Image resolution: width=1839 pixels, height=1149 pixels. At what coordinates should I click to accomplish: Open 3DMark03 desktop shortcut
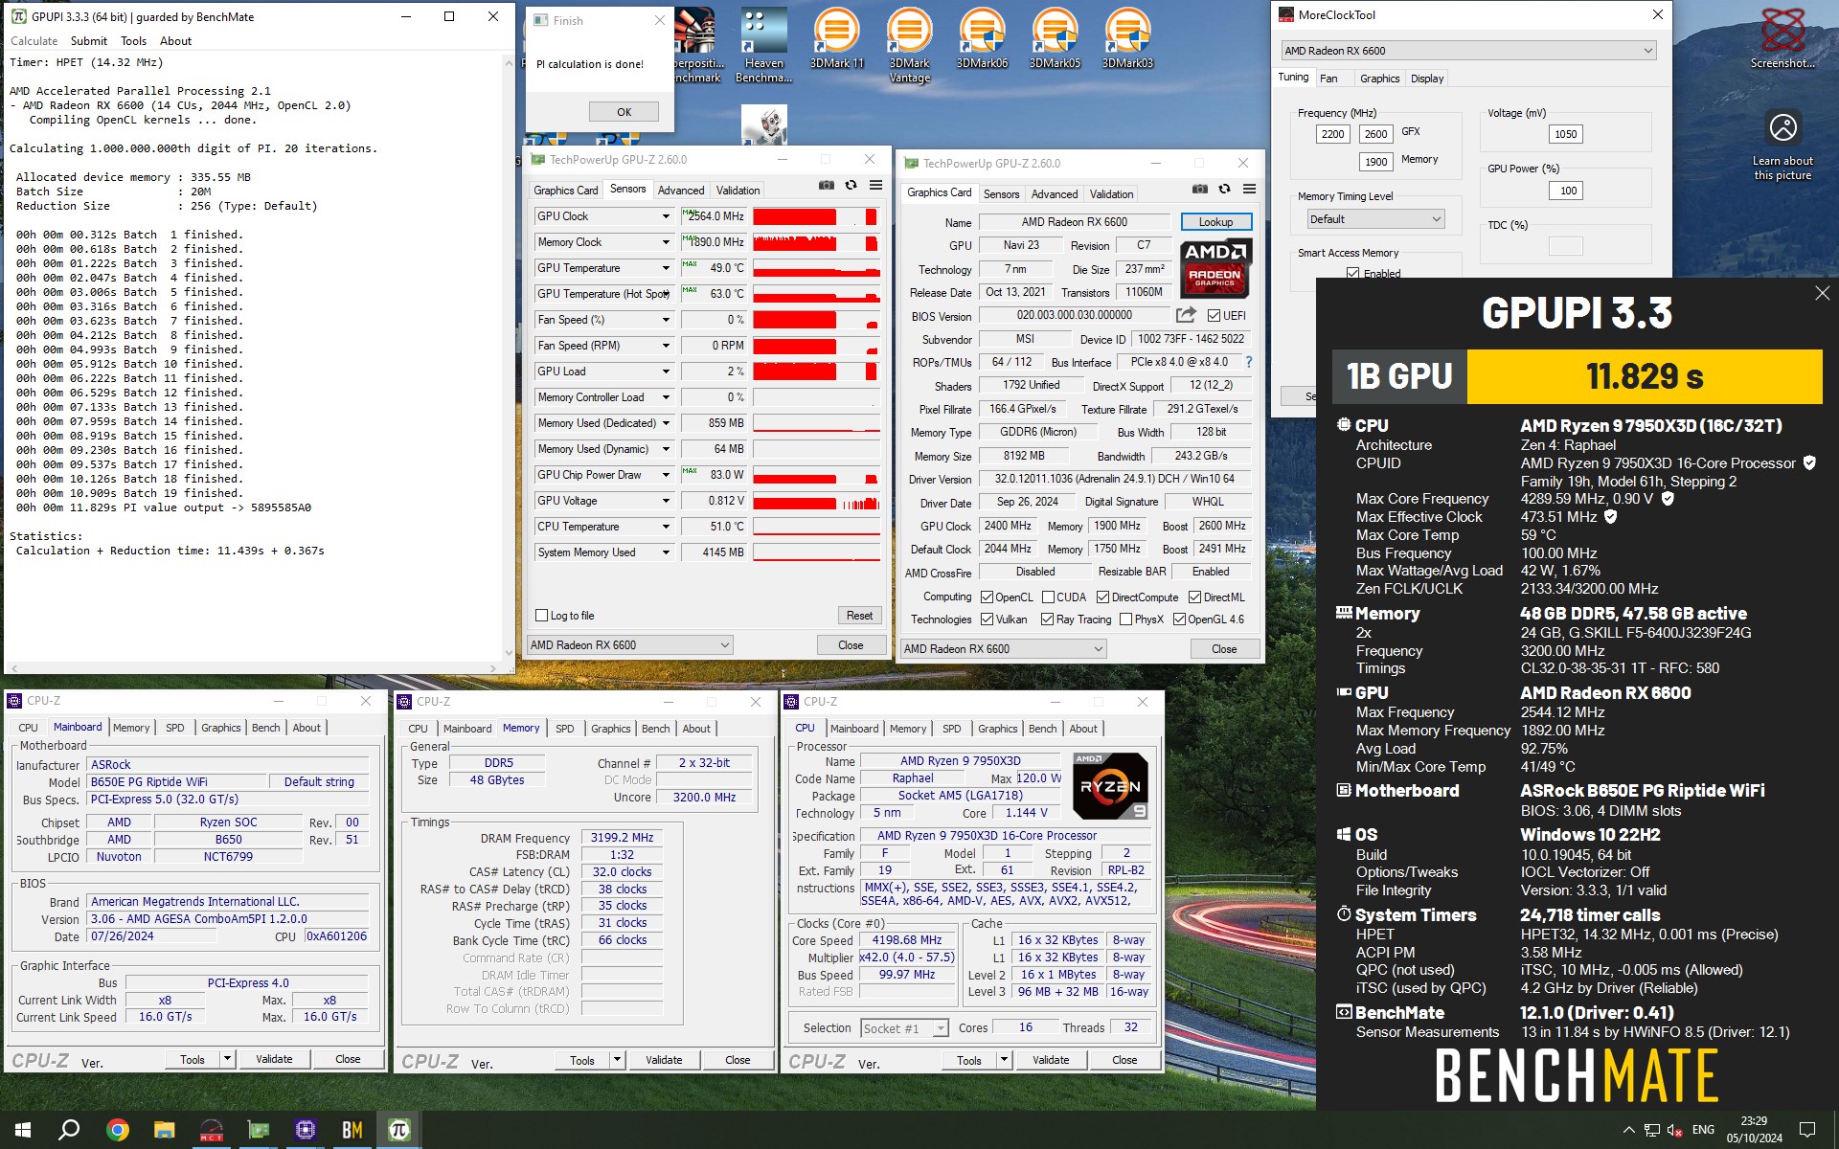1127,39
